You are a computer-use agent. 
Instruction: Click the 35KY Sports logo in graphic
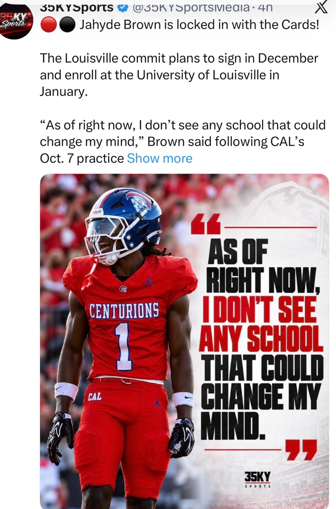pos(257,480)
